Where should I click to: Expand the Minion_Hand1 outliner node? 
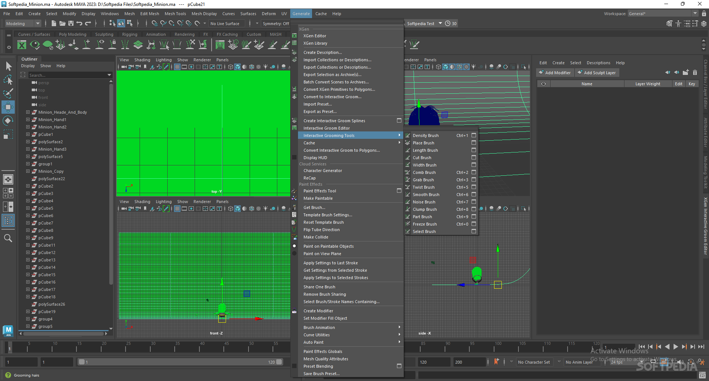28,120
